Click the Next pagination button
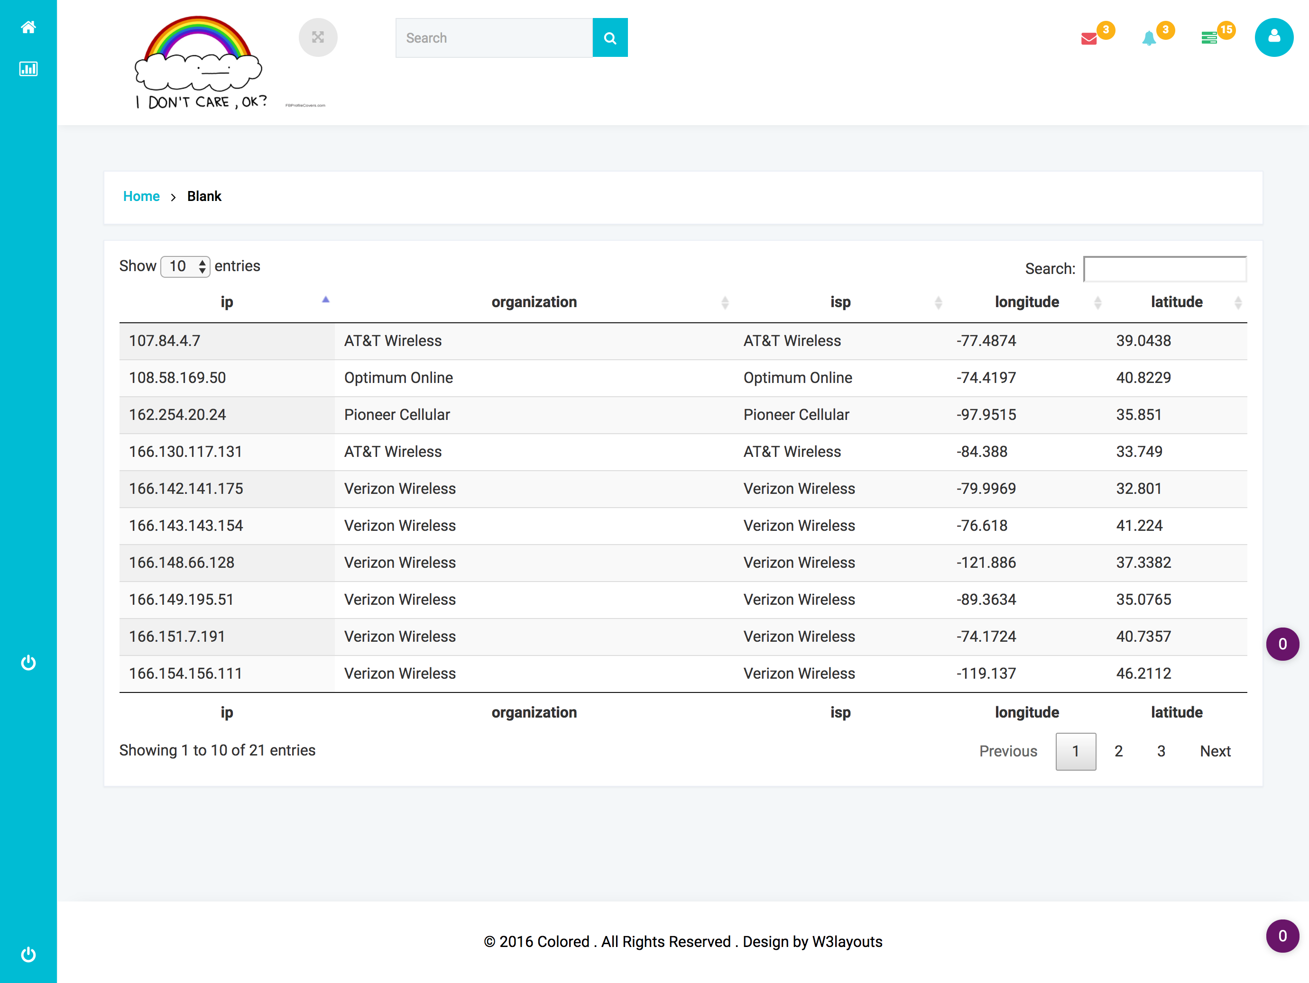 (1214, 751)
